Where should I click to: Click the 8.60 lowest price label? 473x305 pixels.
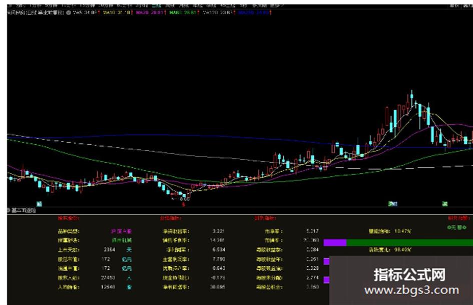185,199
